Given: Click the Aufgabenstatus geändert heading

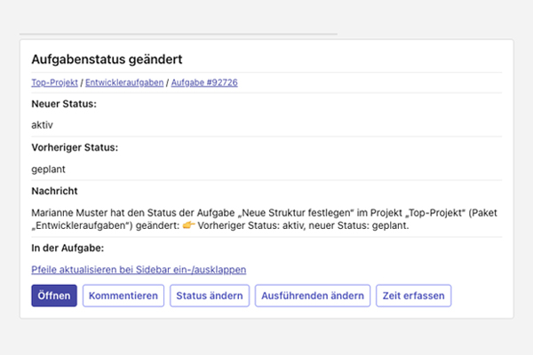Looking at the screenshot, I should pyautogui.click(x=107, y=59).
